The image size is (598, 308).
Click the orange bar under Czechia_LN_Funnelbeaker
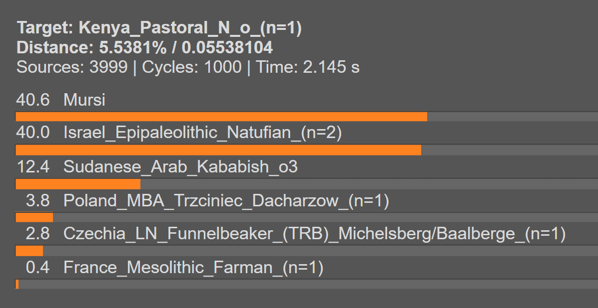tap(29, 251)
